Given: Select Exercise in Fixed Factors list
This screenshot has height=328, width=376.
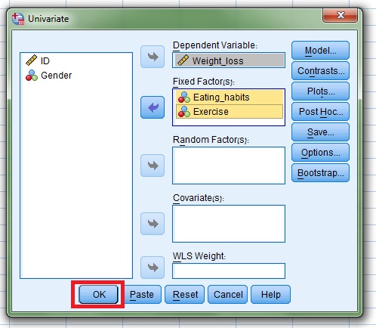Looking at the screenshot, I should tap(230, 112).
